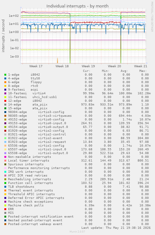Click the 'Deferred Error APIC interrupts' legend label
Image resolution: width=155 pixels, height=235 pixels.
click(x=36, y=198)
